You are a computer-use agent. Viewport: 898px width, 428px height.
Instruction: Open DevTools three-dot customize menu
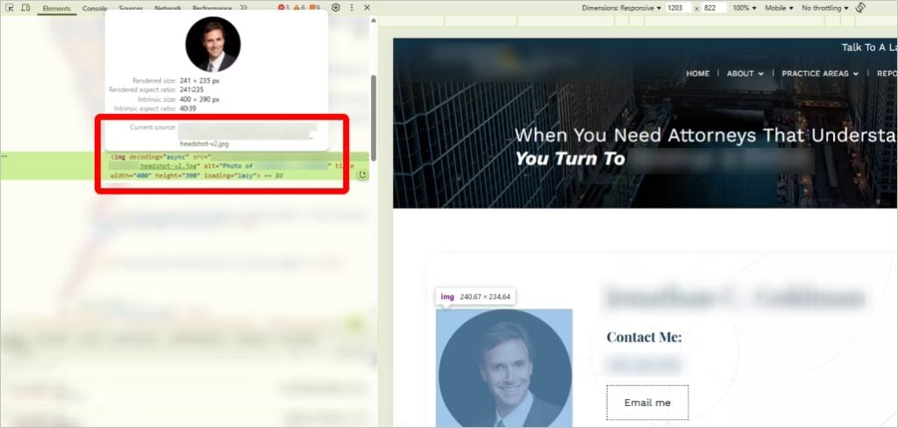352,7
